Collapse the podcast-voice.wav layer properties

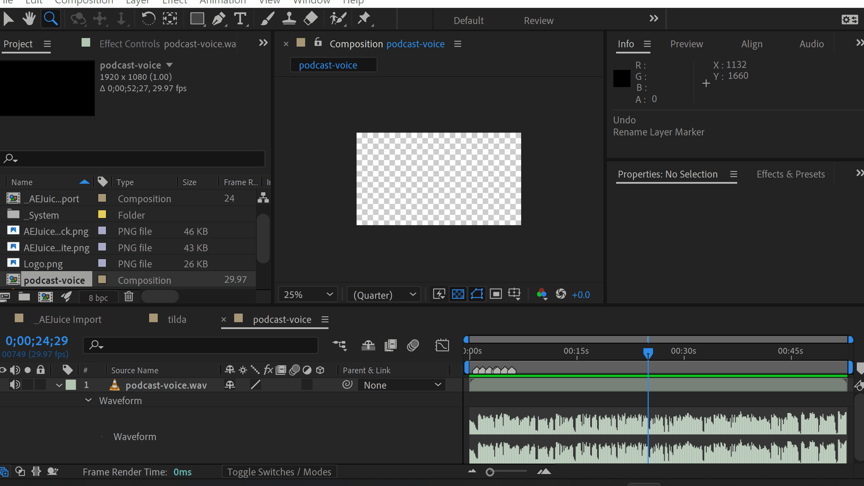[59, 385]
